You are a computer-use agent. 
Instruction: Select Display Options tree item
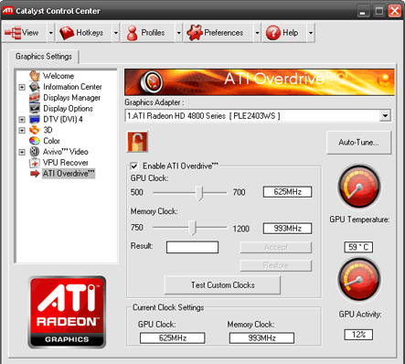coord(68,109)
